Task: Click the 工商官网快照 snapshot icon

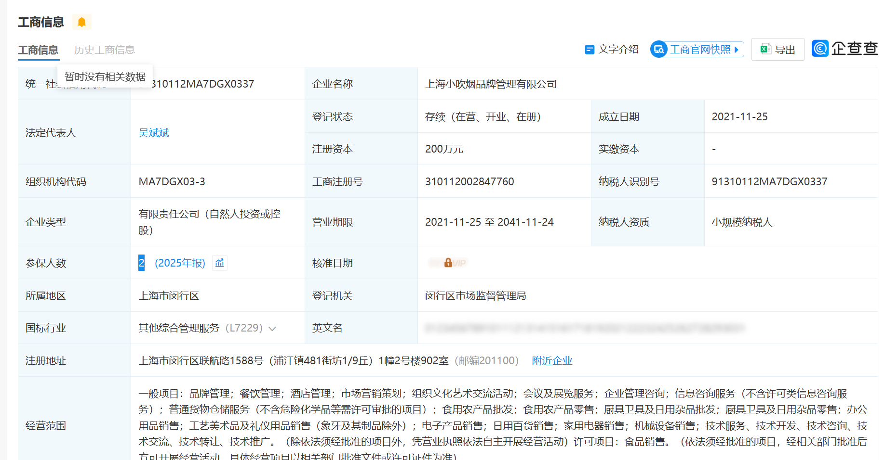Action: [x=659, y=50]
